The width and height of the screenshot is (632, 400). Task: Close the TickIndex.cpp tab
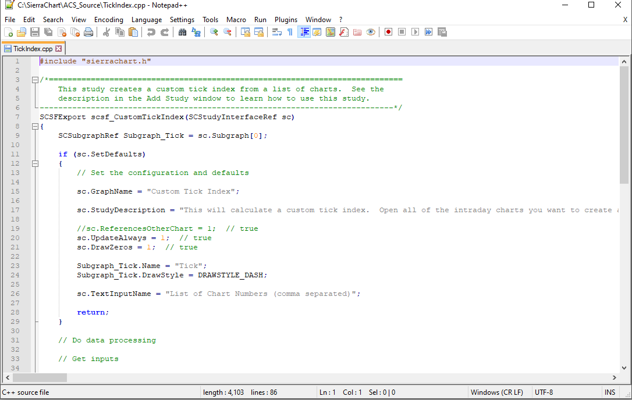tap(58, 49)
